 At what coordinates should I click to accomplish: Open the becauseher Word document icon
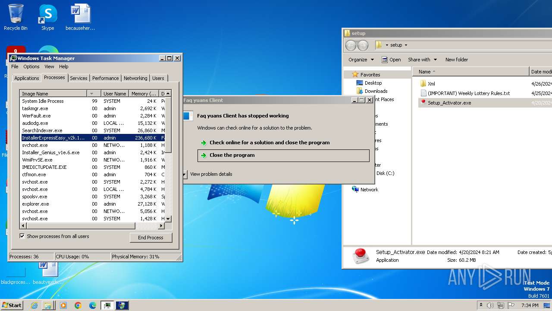coord(80,17)
